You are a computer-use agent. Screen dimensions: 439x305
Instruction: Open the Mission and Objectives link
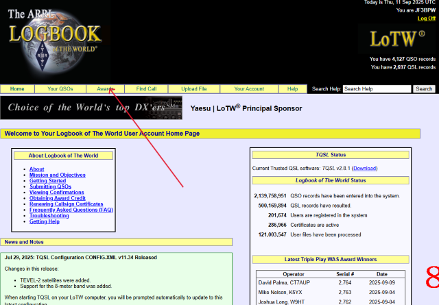tap(58, 175)
